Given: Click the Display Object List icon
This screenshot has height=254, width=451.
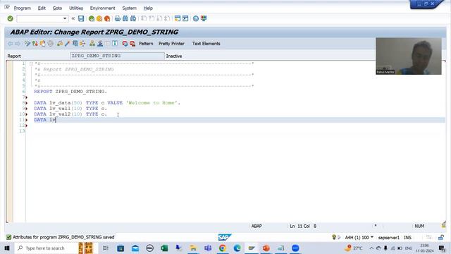Looking at the screenshot, I should click(92, 44).
